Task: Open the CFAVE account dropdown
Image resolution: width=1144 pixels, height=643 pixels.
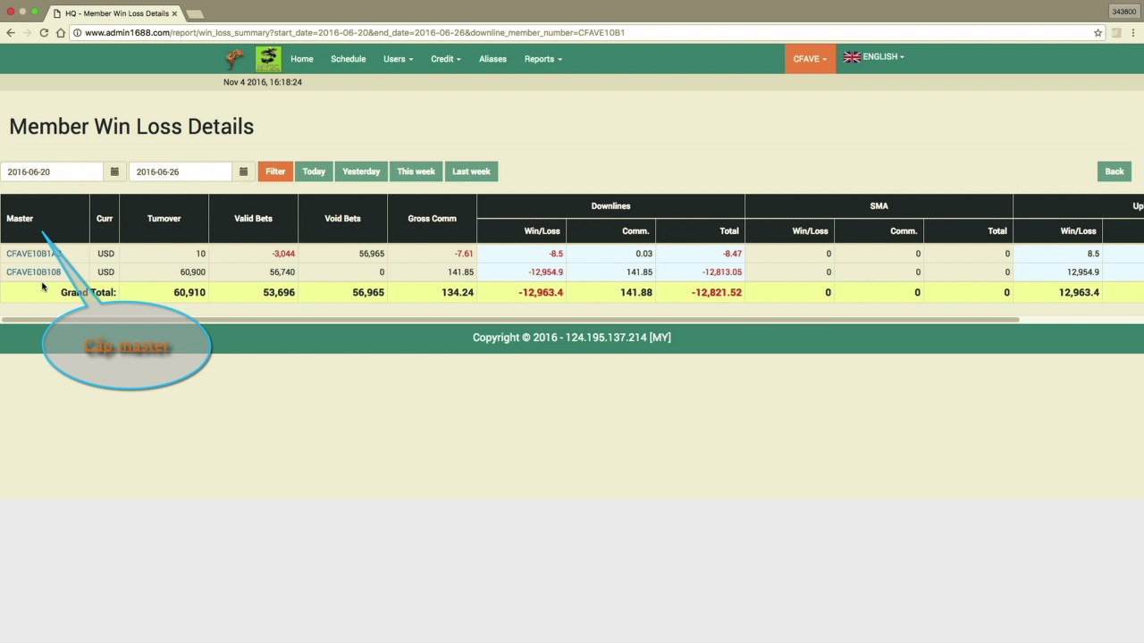Action: (x=810, y=59)
